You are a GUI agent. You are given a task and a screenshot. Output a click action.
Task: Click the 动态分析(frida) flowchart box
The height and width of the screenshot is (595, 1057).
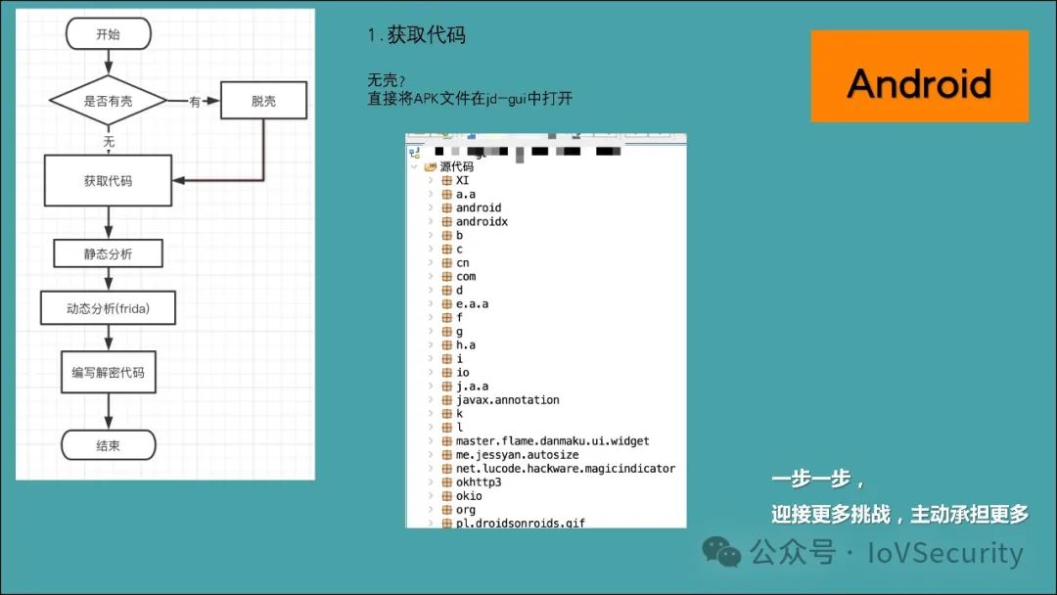click(x=108, y=308)
